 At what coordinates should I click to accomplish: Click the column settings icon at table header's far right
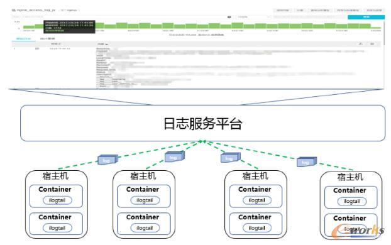pos(372,44)
